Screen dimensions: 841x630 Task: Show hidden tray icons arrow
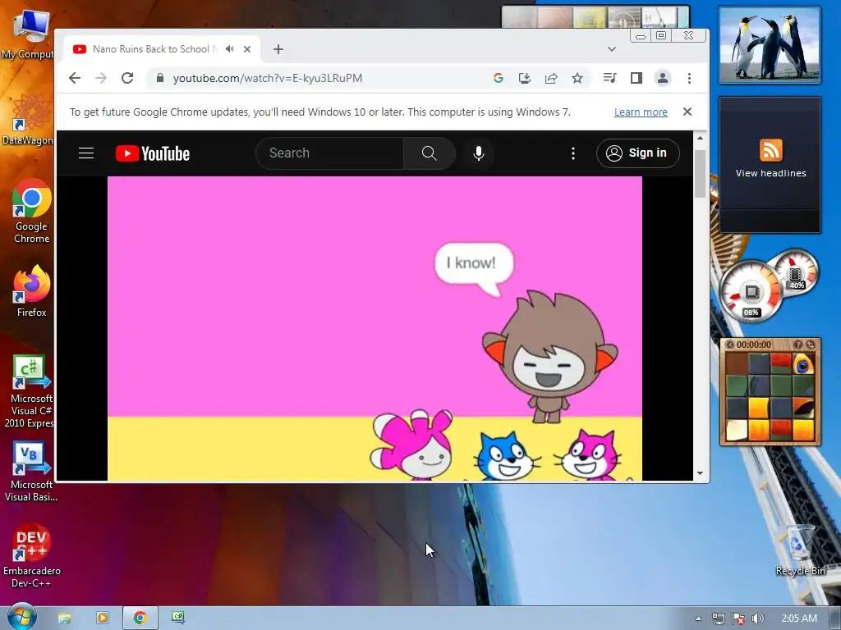click(x=698, y=619)
